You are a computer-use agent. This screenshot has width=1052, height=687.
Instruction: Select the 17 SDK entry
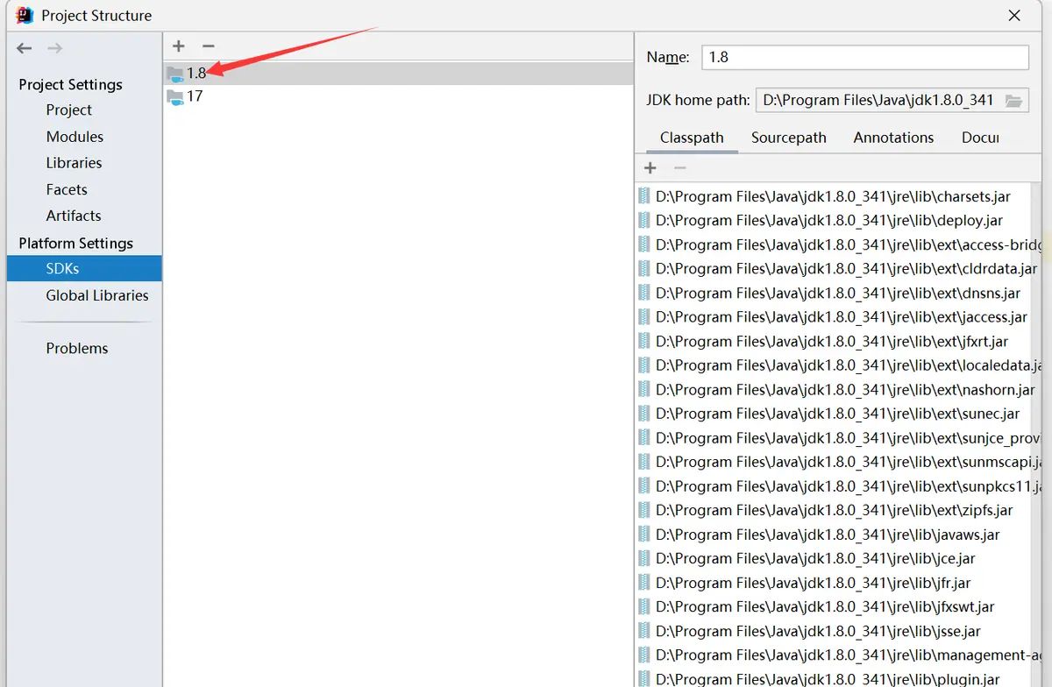tap(399, 96)
